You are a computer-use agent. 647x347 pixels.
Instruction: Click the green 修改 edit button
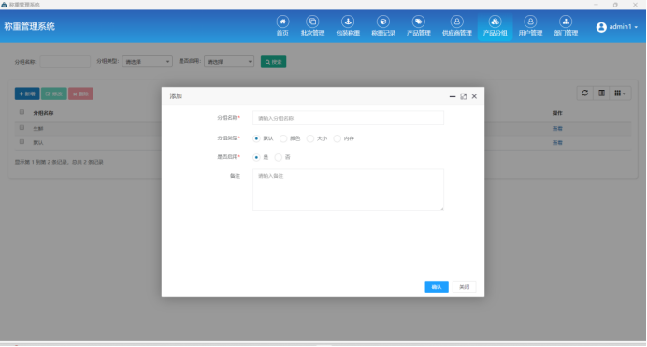53,94
